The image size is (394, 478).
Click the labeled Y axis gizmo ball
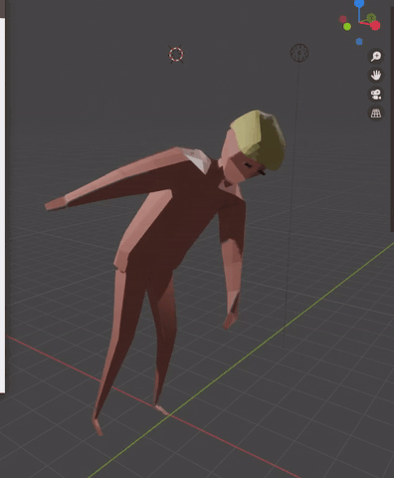371,18
